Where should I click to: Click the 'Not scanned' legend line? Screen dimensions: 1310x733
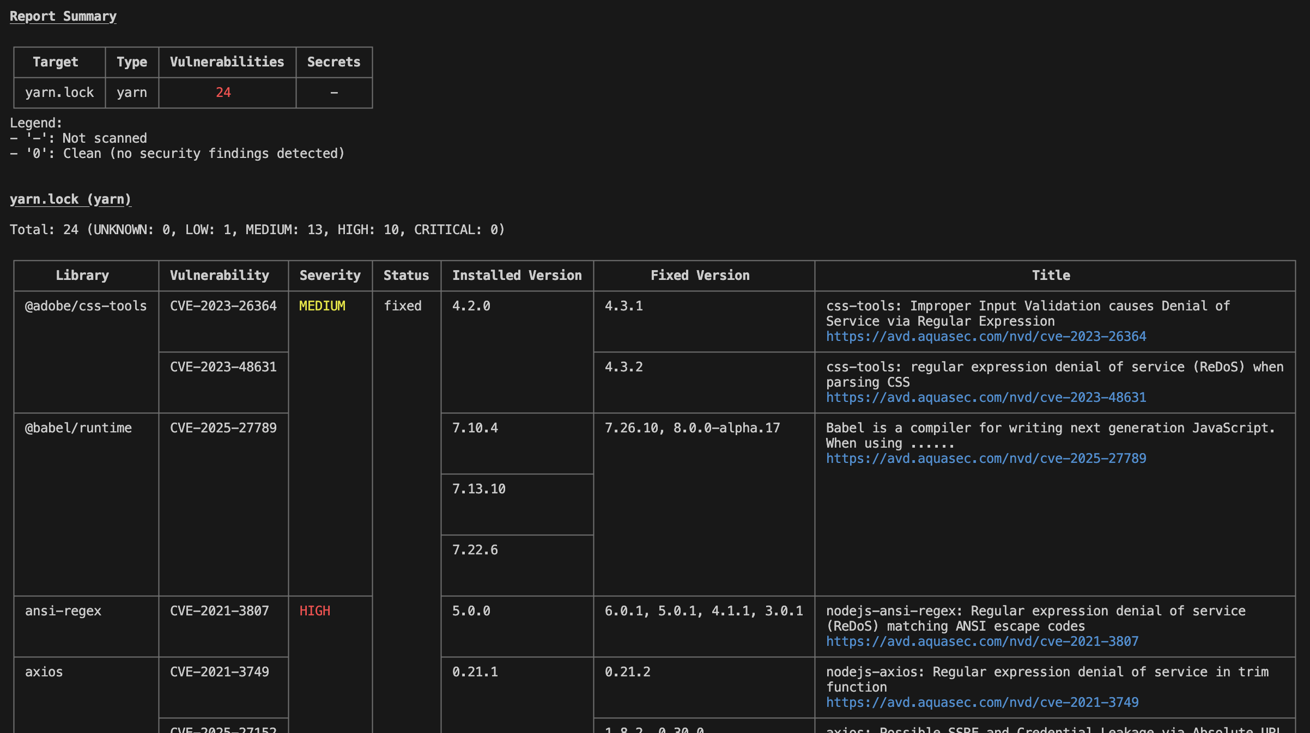[78, 138]
